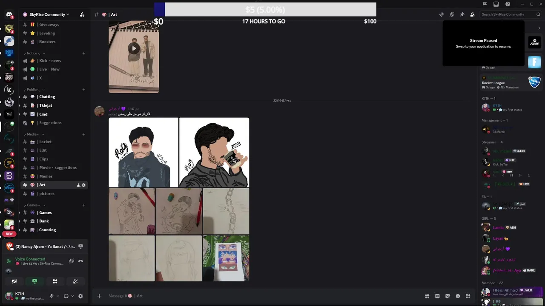Open the Help question mark icon
This screenshot has width=545, height=306.
tap(508, 4)
